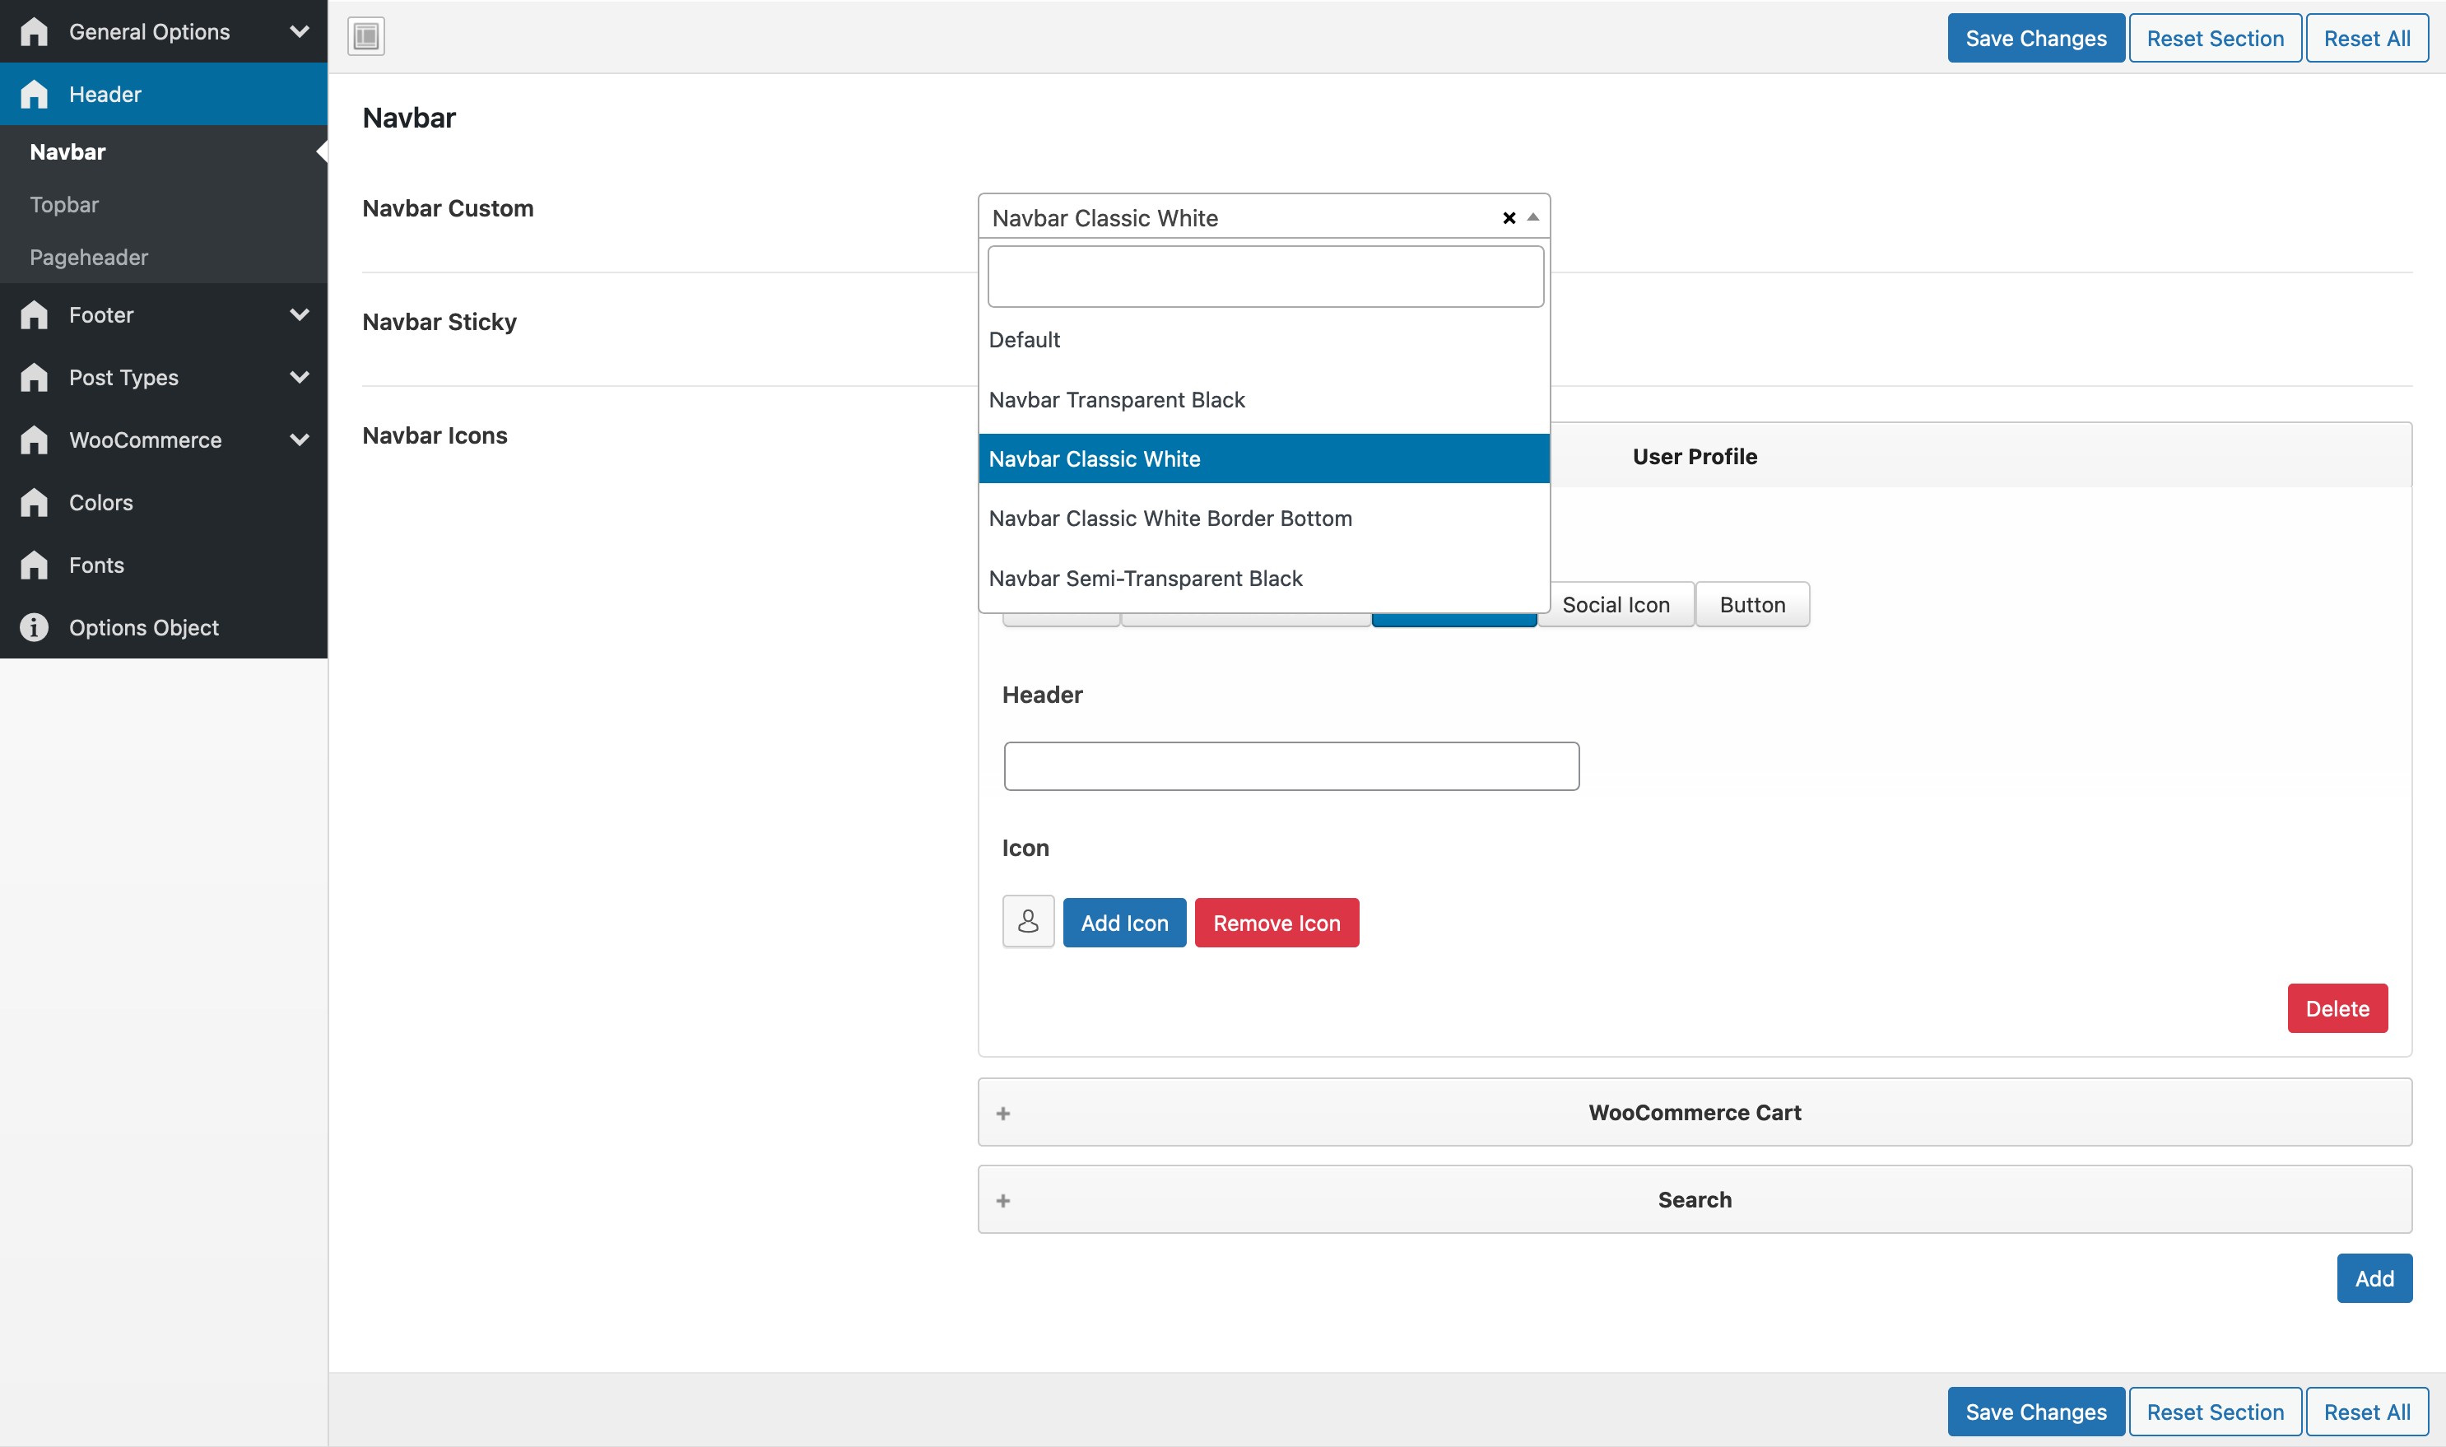
Task: Focus the Header text input field
Action: 1290,766
